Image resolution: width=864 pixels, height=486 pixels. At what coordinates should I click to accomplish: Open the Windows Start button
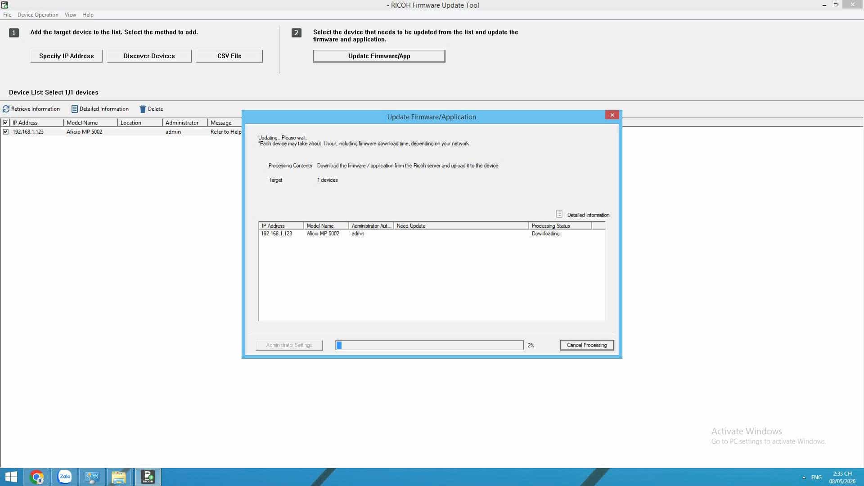pyautogui.click(x=11, y=477)
